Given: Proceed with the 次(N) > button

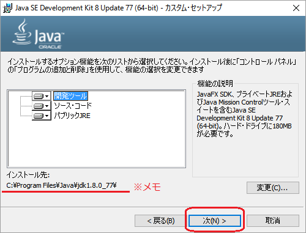Looking at the screenshot, I should pos(215,221).
